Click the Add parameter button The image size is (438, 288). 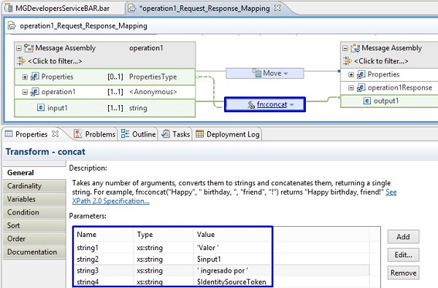pos(403,237)
